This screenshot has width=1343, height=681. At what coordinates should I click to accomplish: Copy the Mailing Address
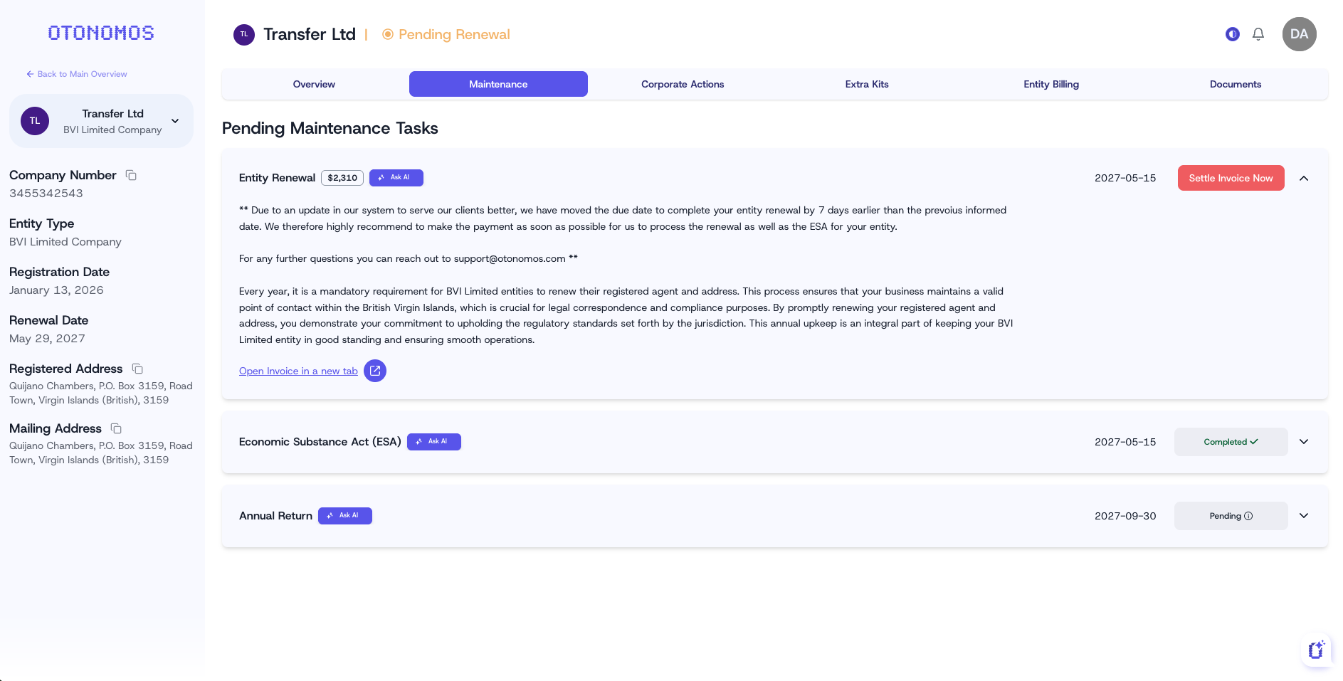[x=117, y=428]
